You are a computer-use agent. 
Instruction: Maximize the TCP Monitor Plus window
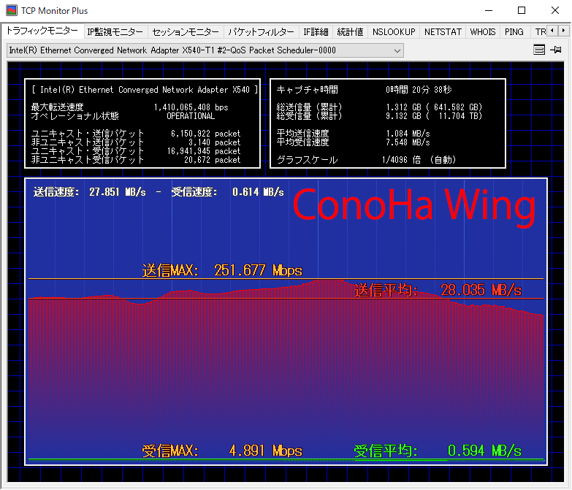[521, 10]
